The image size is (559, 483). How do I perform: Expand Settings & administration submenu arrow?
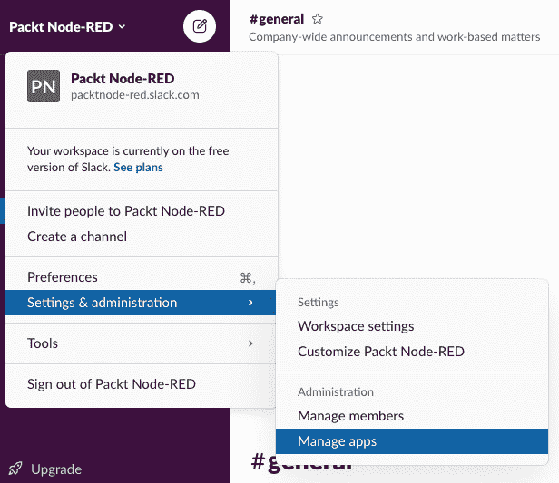(x=250, y=303)
